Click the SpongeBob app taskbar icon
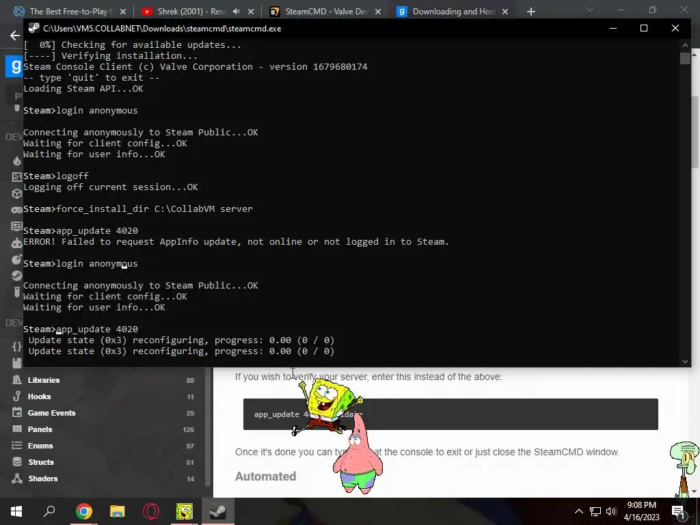The height and width of the screenshot is (525, 700). point(185,511)
